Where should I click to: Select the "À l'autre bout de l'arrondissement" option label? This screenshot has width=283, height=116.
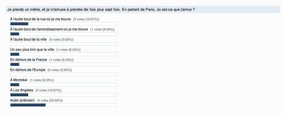[x=49, y=29]
